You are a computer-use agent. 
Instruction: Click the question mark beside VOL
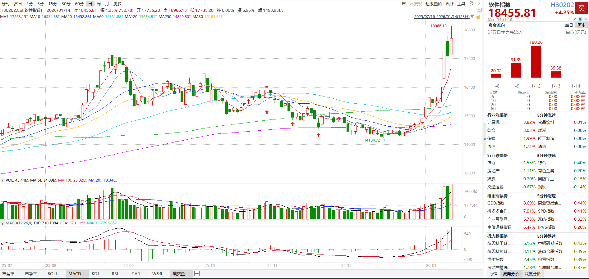2,180
